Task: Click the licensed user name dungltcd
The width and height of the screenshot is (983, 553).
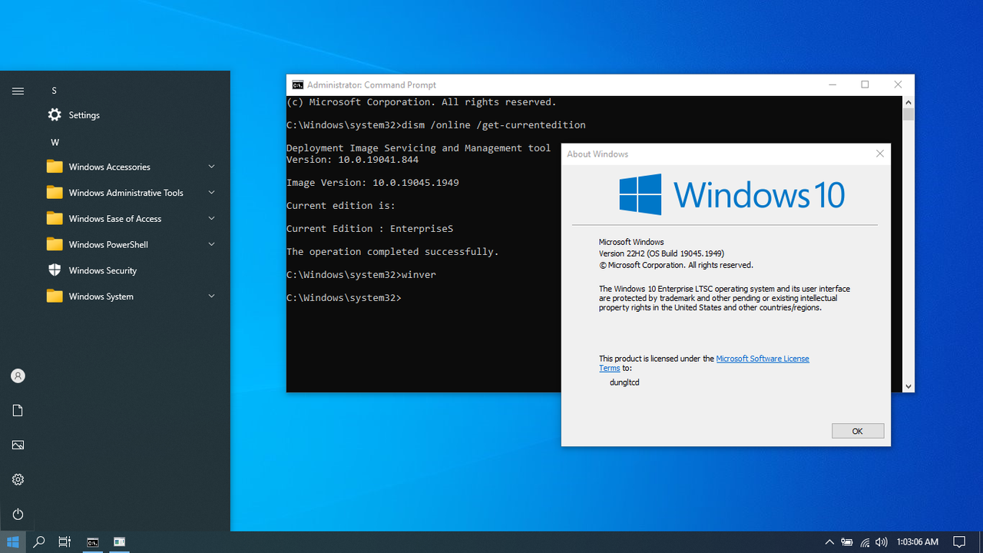Action: click(x=624, y=382)
